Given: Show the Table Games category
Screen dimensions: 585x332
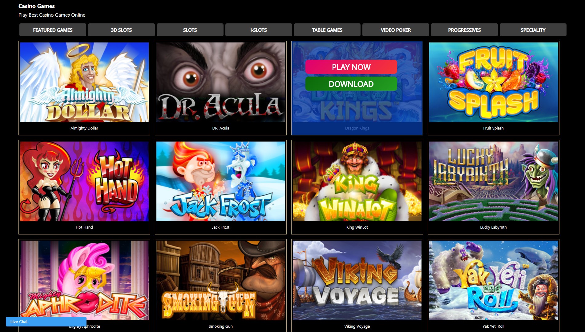Looking at the screenshot, I should 327,30.
